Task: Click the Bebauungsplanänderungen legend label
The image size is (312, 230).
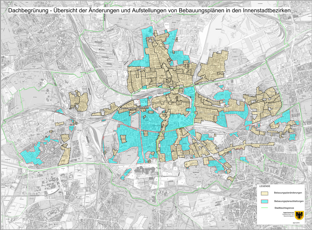Action: coord(288,193)
